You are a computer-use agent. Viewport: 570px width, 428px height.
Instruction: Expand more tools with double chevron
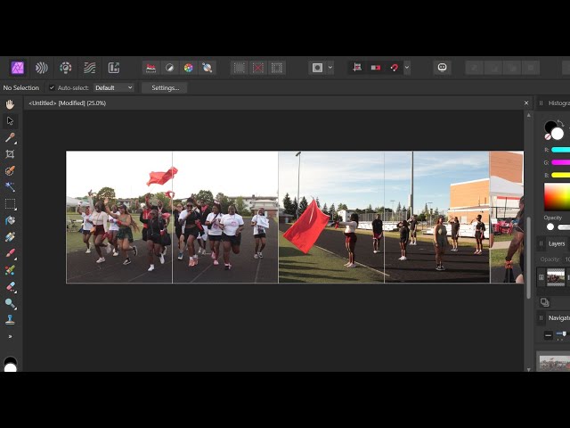pyautogui.click(x=10, y=337)
